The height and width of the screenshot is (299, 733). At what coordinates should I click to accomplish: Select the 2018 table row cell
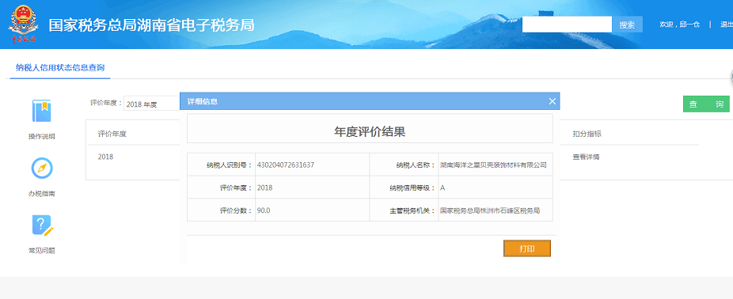(x=105, y=157)
